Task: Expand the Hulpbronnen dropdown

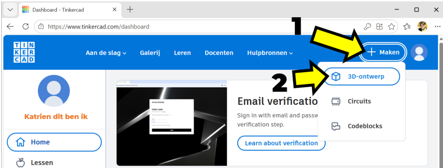Action: point(270,53)
